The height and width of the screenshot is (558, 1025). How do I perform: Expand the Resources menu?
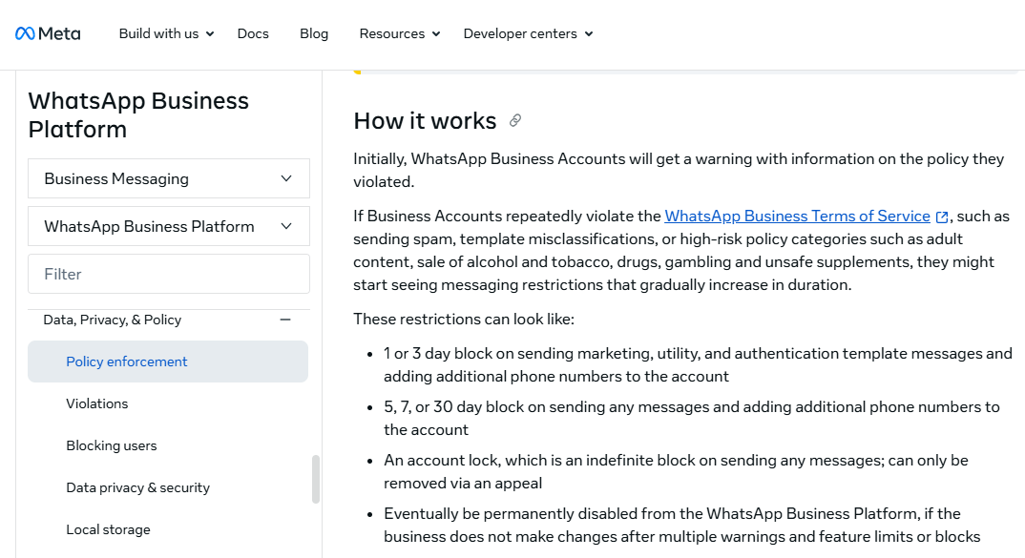click(400, 33)
